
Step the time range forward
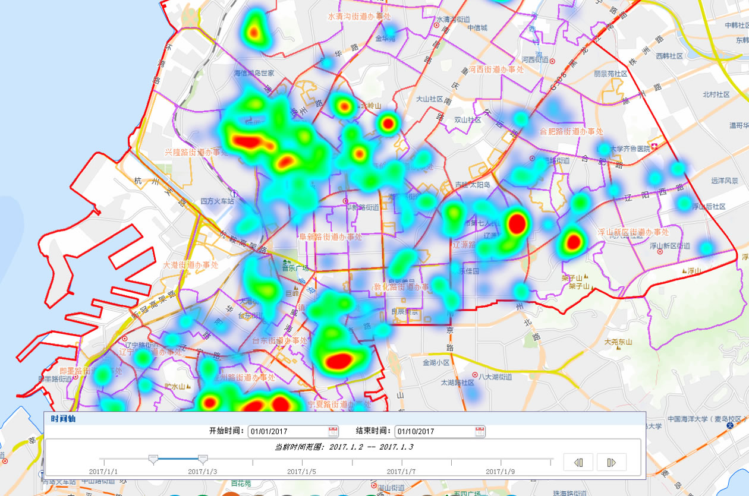(x=610, y=462)
